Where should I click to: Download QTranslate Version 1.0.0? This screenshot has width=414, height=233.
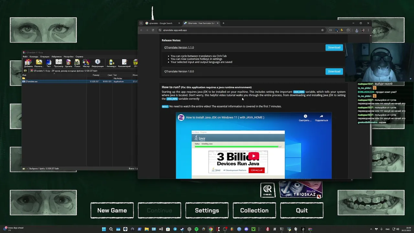pyautogui.click(x=334, y=71)
